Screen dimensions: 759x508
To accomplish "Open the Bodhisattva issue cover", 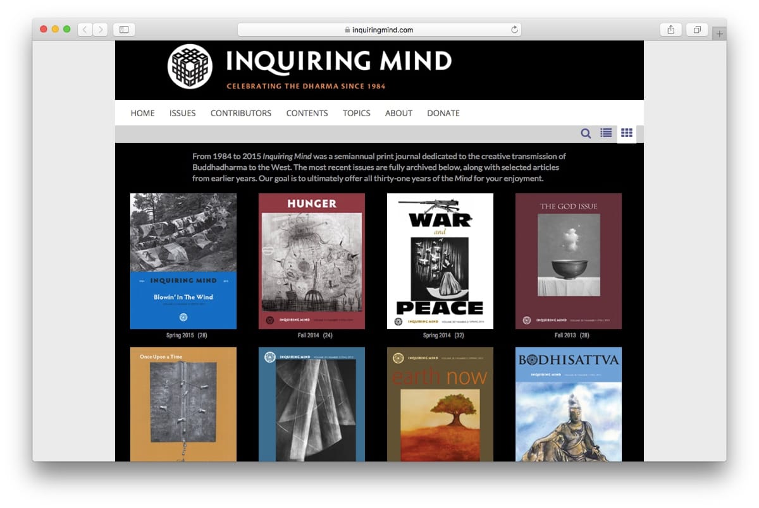I will 569,404.
